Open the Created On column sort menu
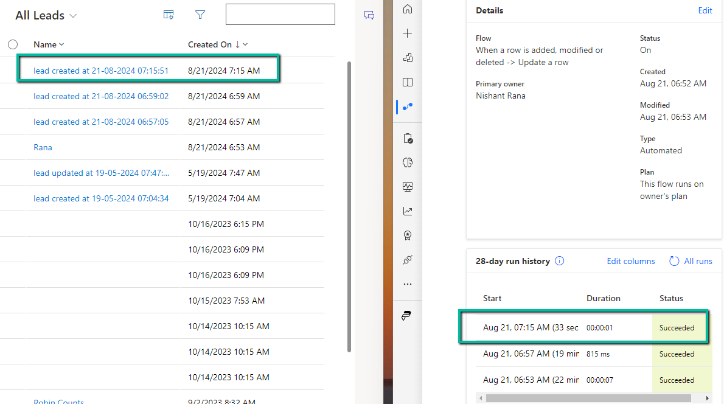The width and height of the screenshot is (724, 404). (217, 44)
